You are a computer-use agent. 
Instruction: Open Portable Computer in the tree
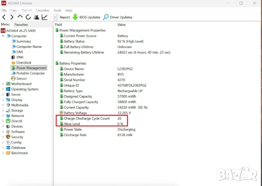point(28,73)
